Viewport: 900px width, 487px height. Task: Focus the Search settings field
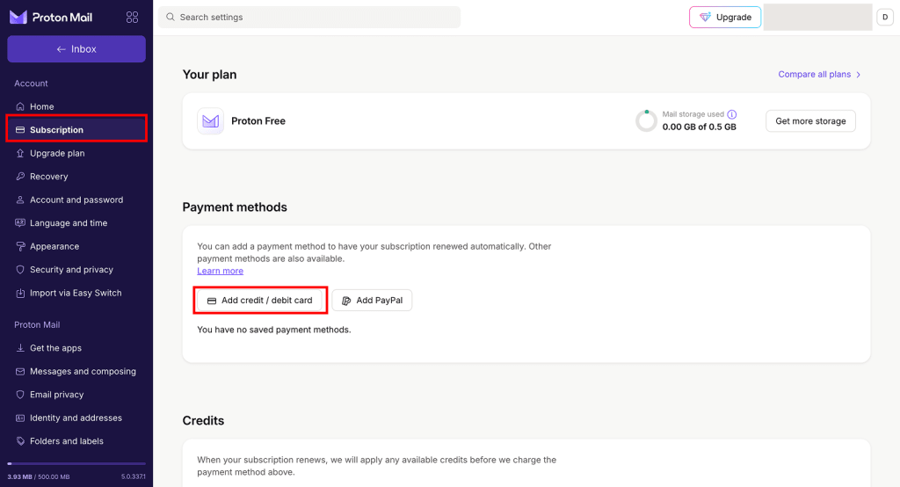click(309, 18)
